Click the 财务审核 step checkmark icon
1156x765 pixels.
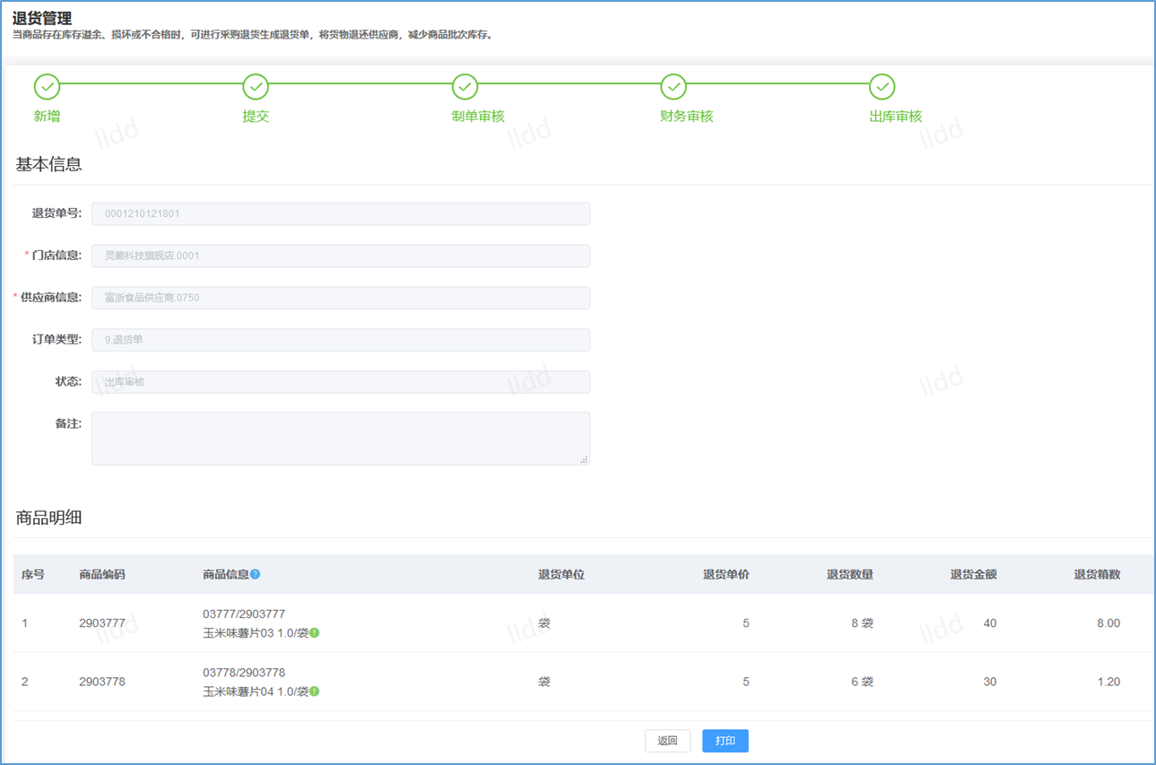point(674,87)
